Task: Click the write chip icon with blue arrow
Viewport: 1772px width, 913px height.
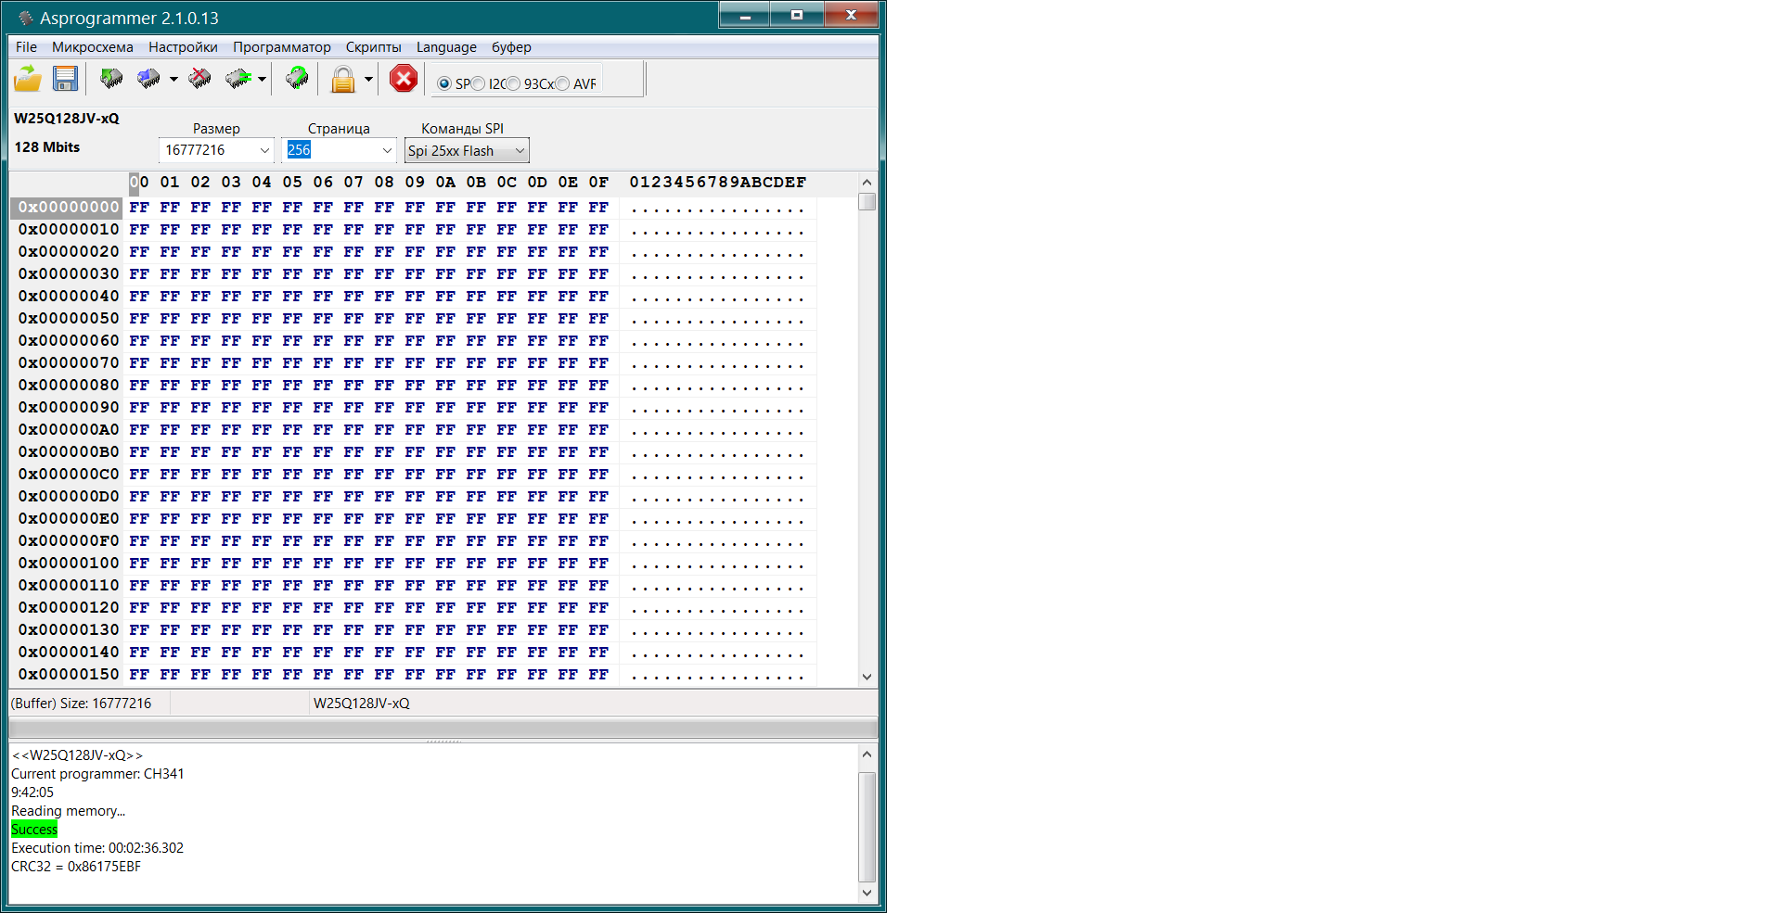Action: pos(148,79)
